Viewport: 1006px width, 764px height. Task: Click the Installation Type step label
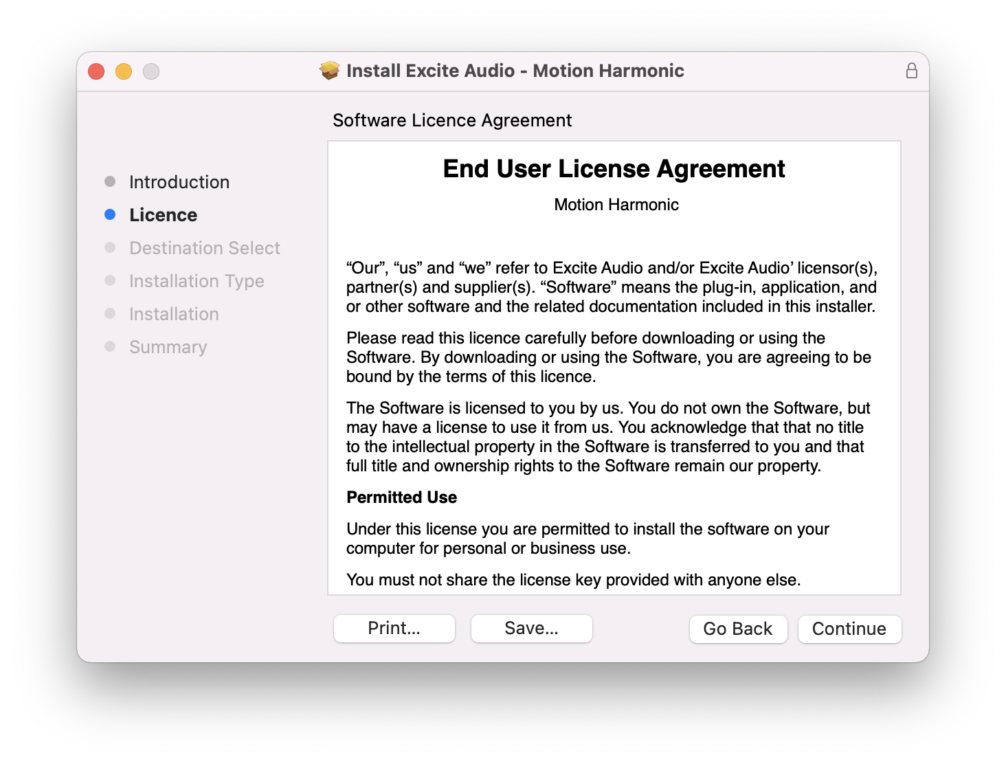197,281
